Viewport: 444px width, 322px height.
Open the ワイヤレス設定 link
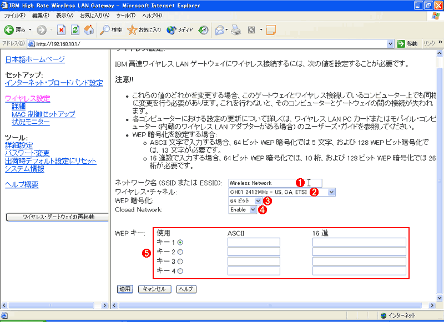[x=27, y=99]
